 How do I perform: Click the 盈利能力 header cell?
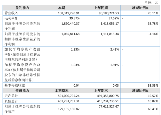22,8
